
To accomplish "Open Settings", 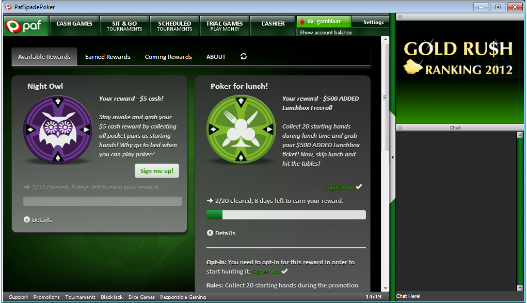I will tap(373, 22).
